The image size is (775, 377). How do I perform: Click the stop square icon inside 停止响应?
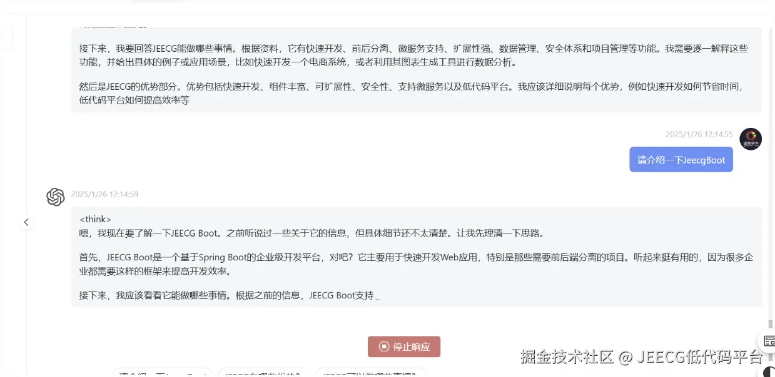coord(383,346)
